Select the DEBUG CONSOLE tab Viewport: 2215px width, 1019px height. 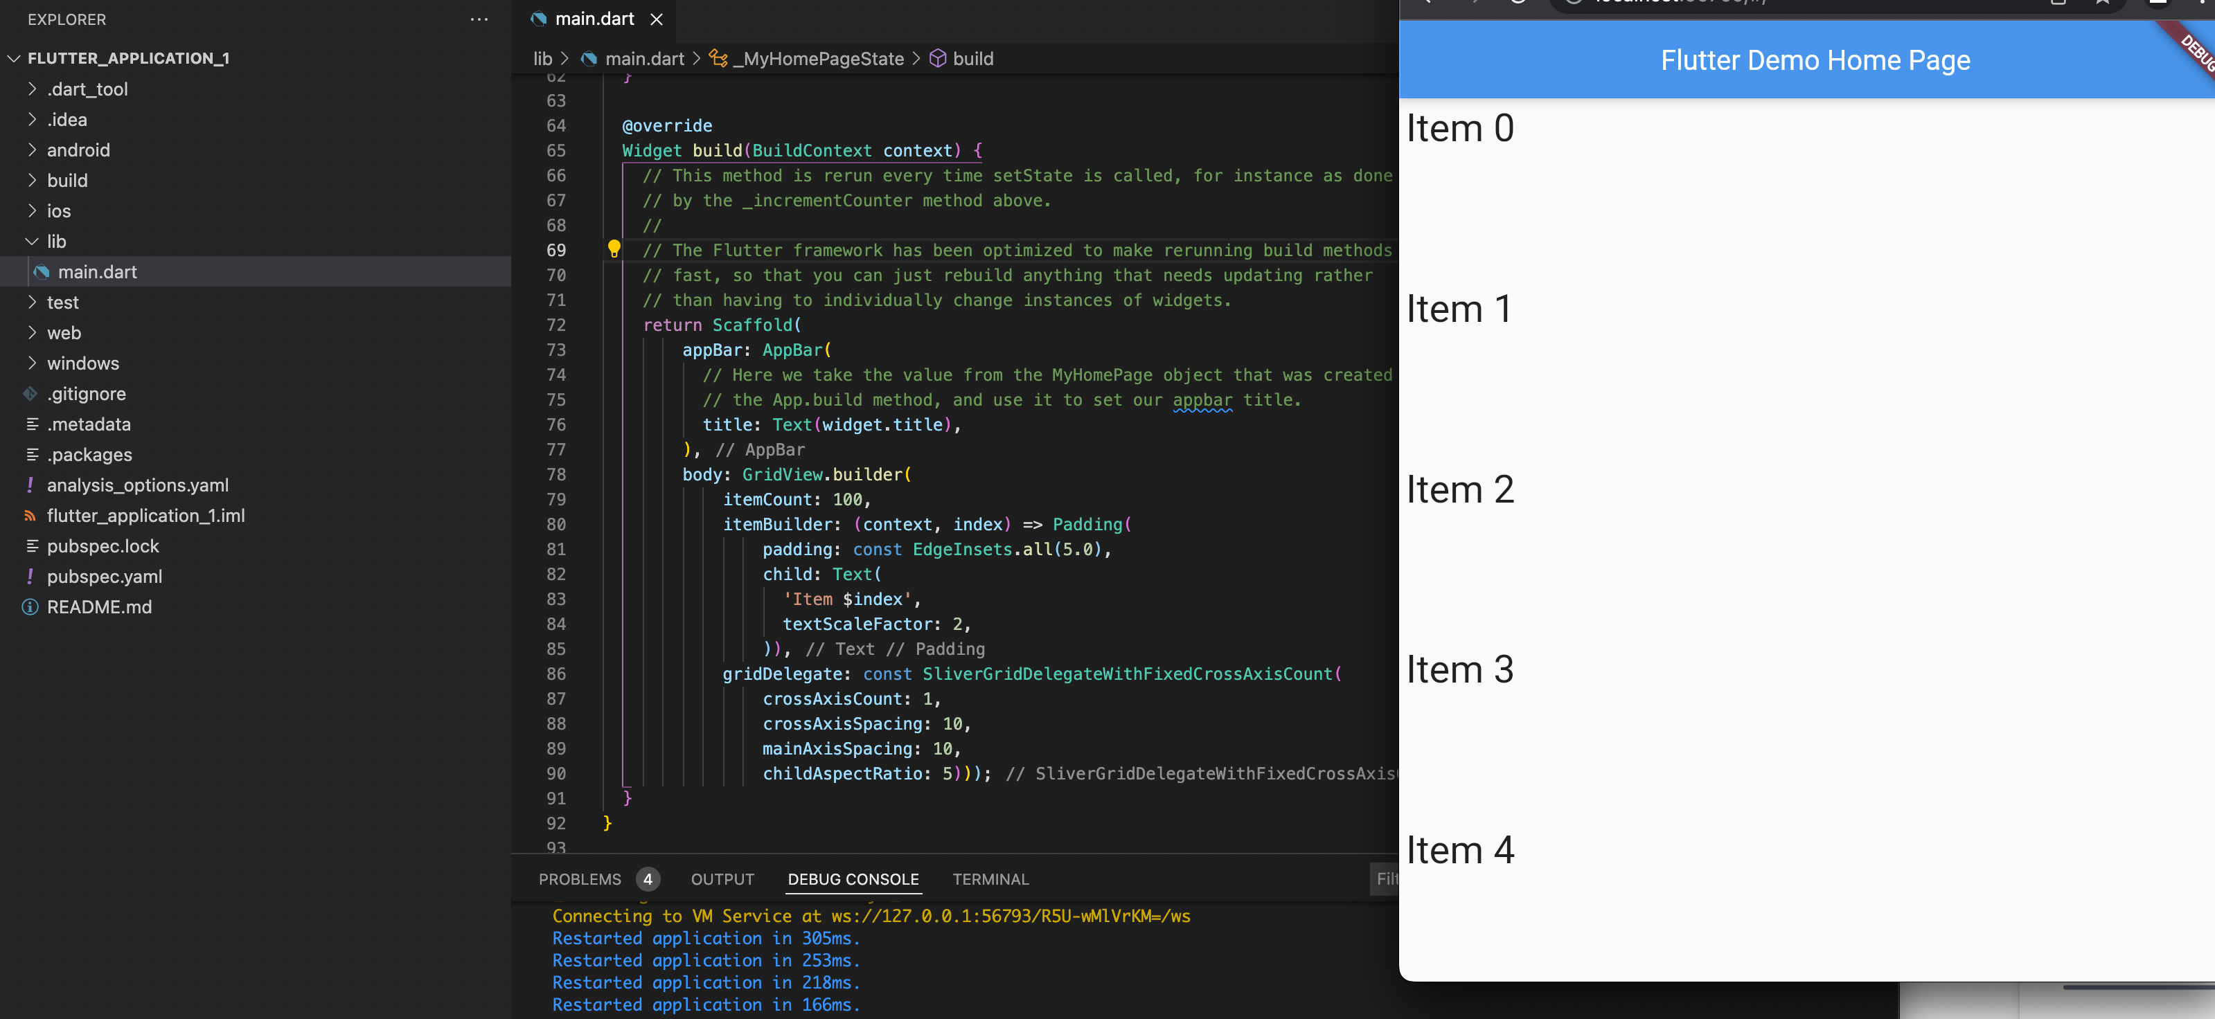(x=853, y=879)
